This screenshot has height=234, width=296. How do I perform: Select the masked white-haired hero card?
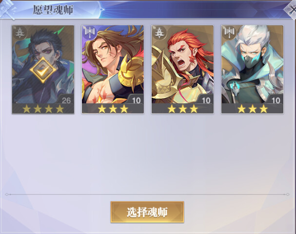[x=252, y=69]
